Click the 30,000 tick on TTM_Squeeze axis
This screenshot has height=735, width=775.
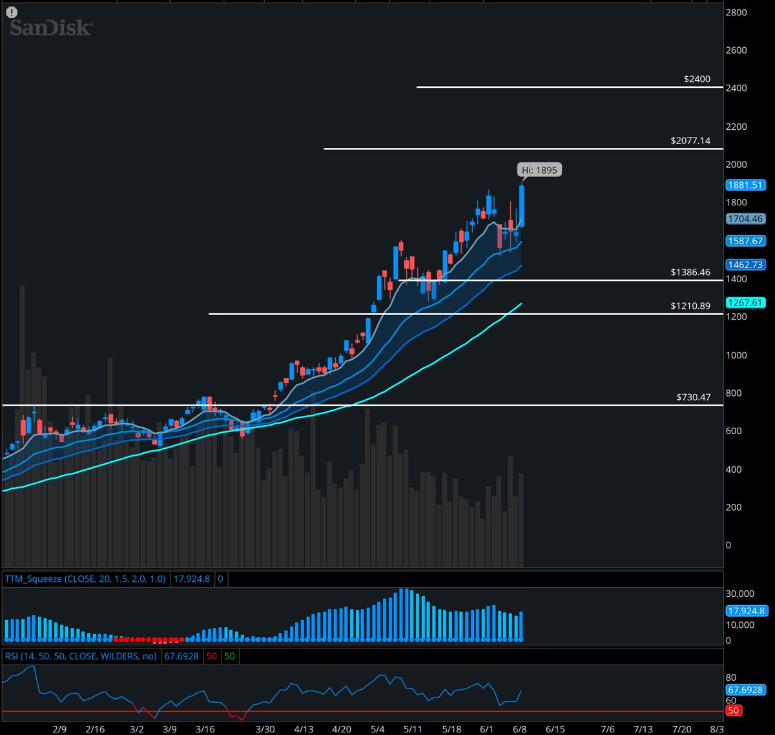tap(740, 594)
